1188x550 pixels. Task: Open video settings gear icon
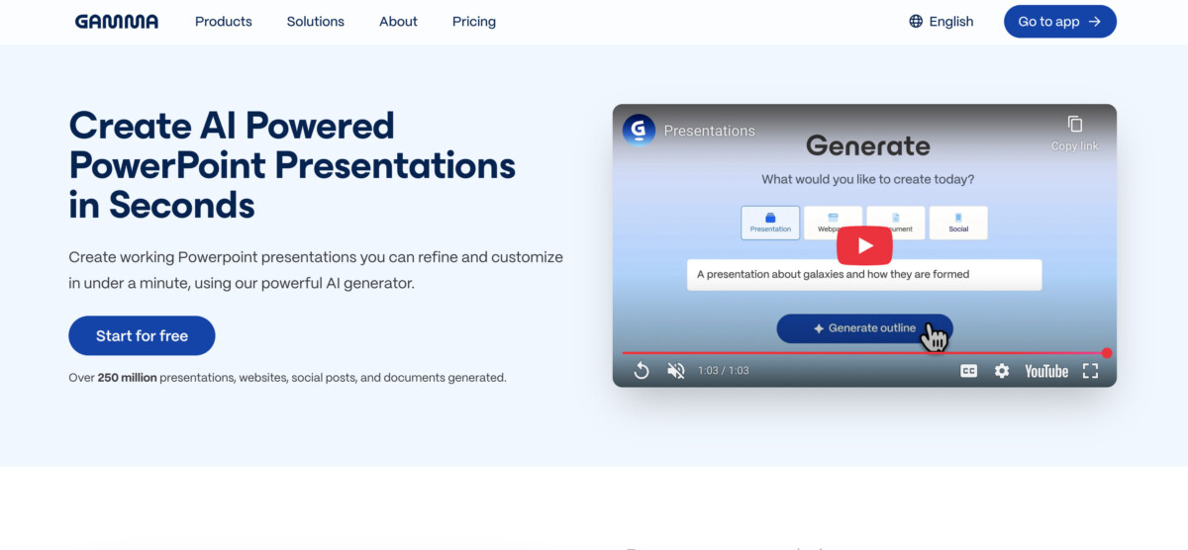pos(1002,371)
